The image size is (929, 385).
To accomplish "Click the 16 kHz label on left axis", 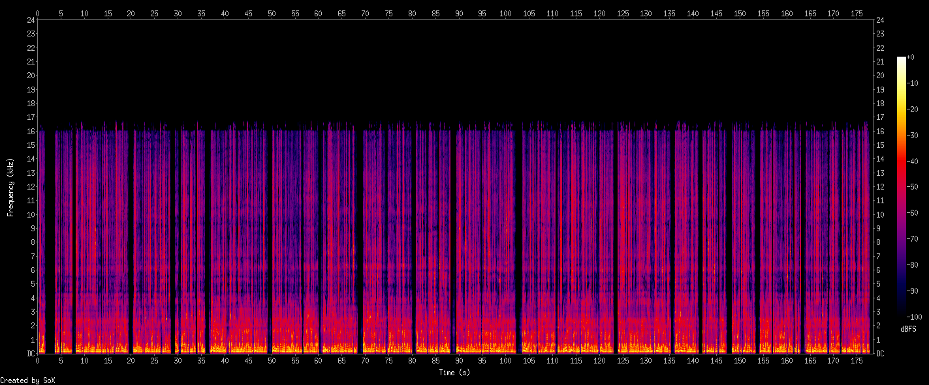I will coord(30,131).
